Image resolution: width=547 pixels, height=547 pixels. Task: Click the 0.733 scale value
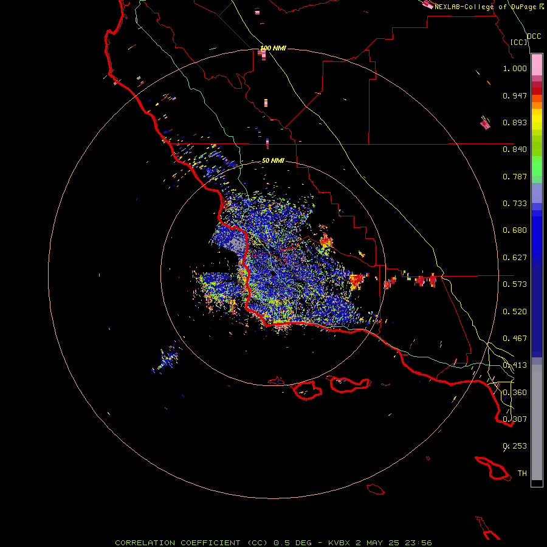[x=515, y=204]
